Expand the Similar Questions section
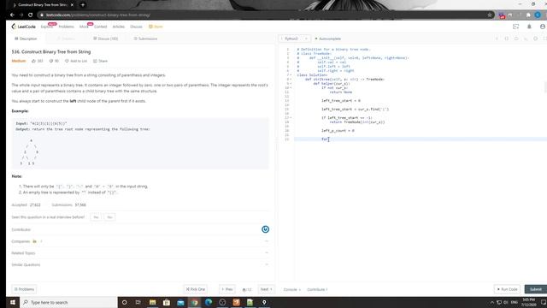547x308 pixels. (140, 264)
